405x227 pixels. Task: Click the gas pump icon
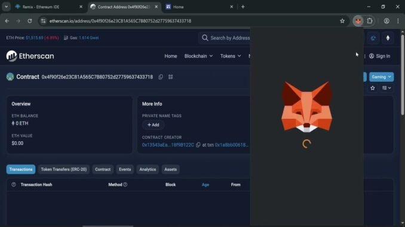click(x=66, y=38)
